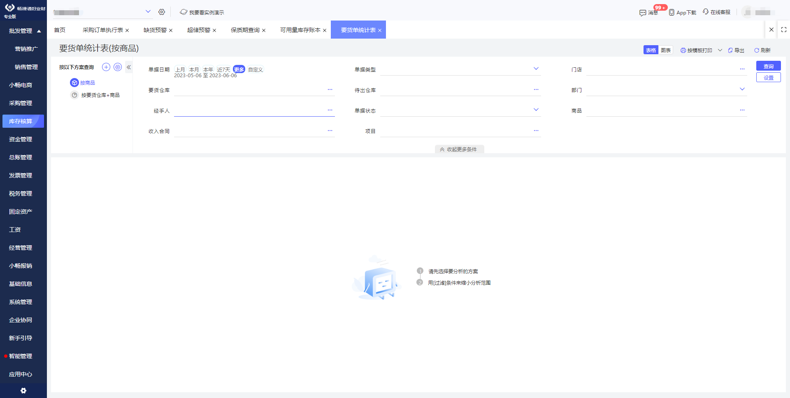This screenshot has height=398, width=790.
Task: Open 智能管理 in the sidebar
Action: (21, 356)
